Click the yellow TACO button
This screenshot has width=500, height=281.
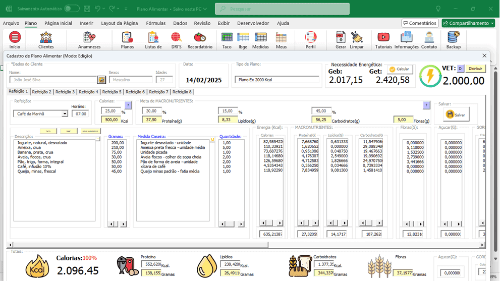pos(48,131)
